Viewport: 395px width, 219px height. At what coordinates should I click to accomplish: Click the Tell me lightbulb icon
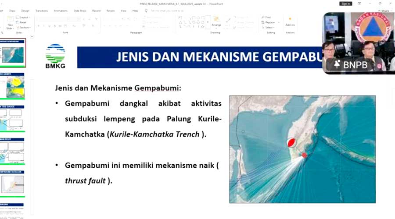[147, 11]
